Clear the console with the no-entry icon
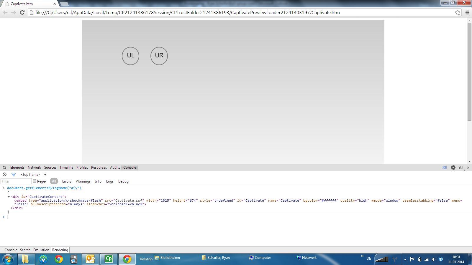 coord(4,174)
